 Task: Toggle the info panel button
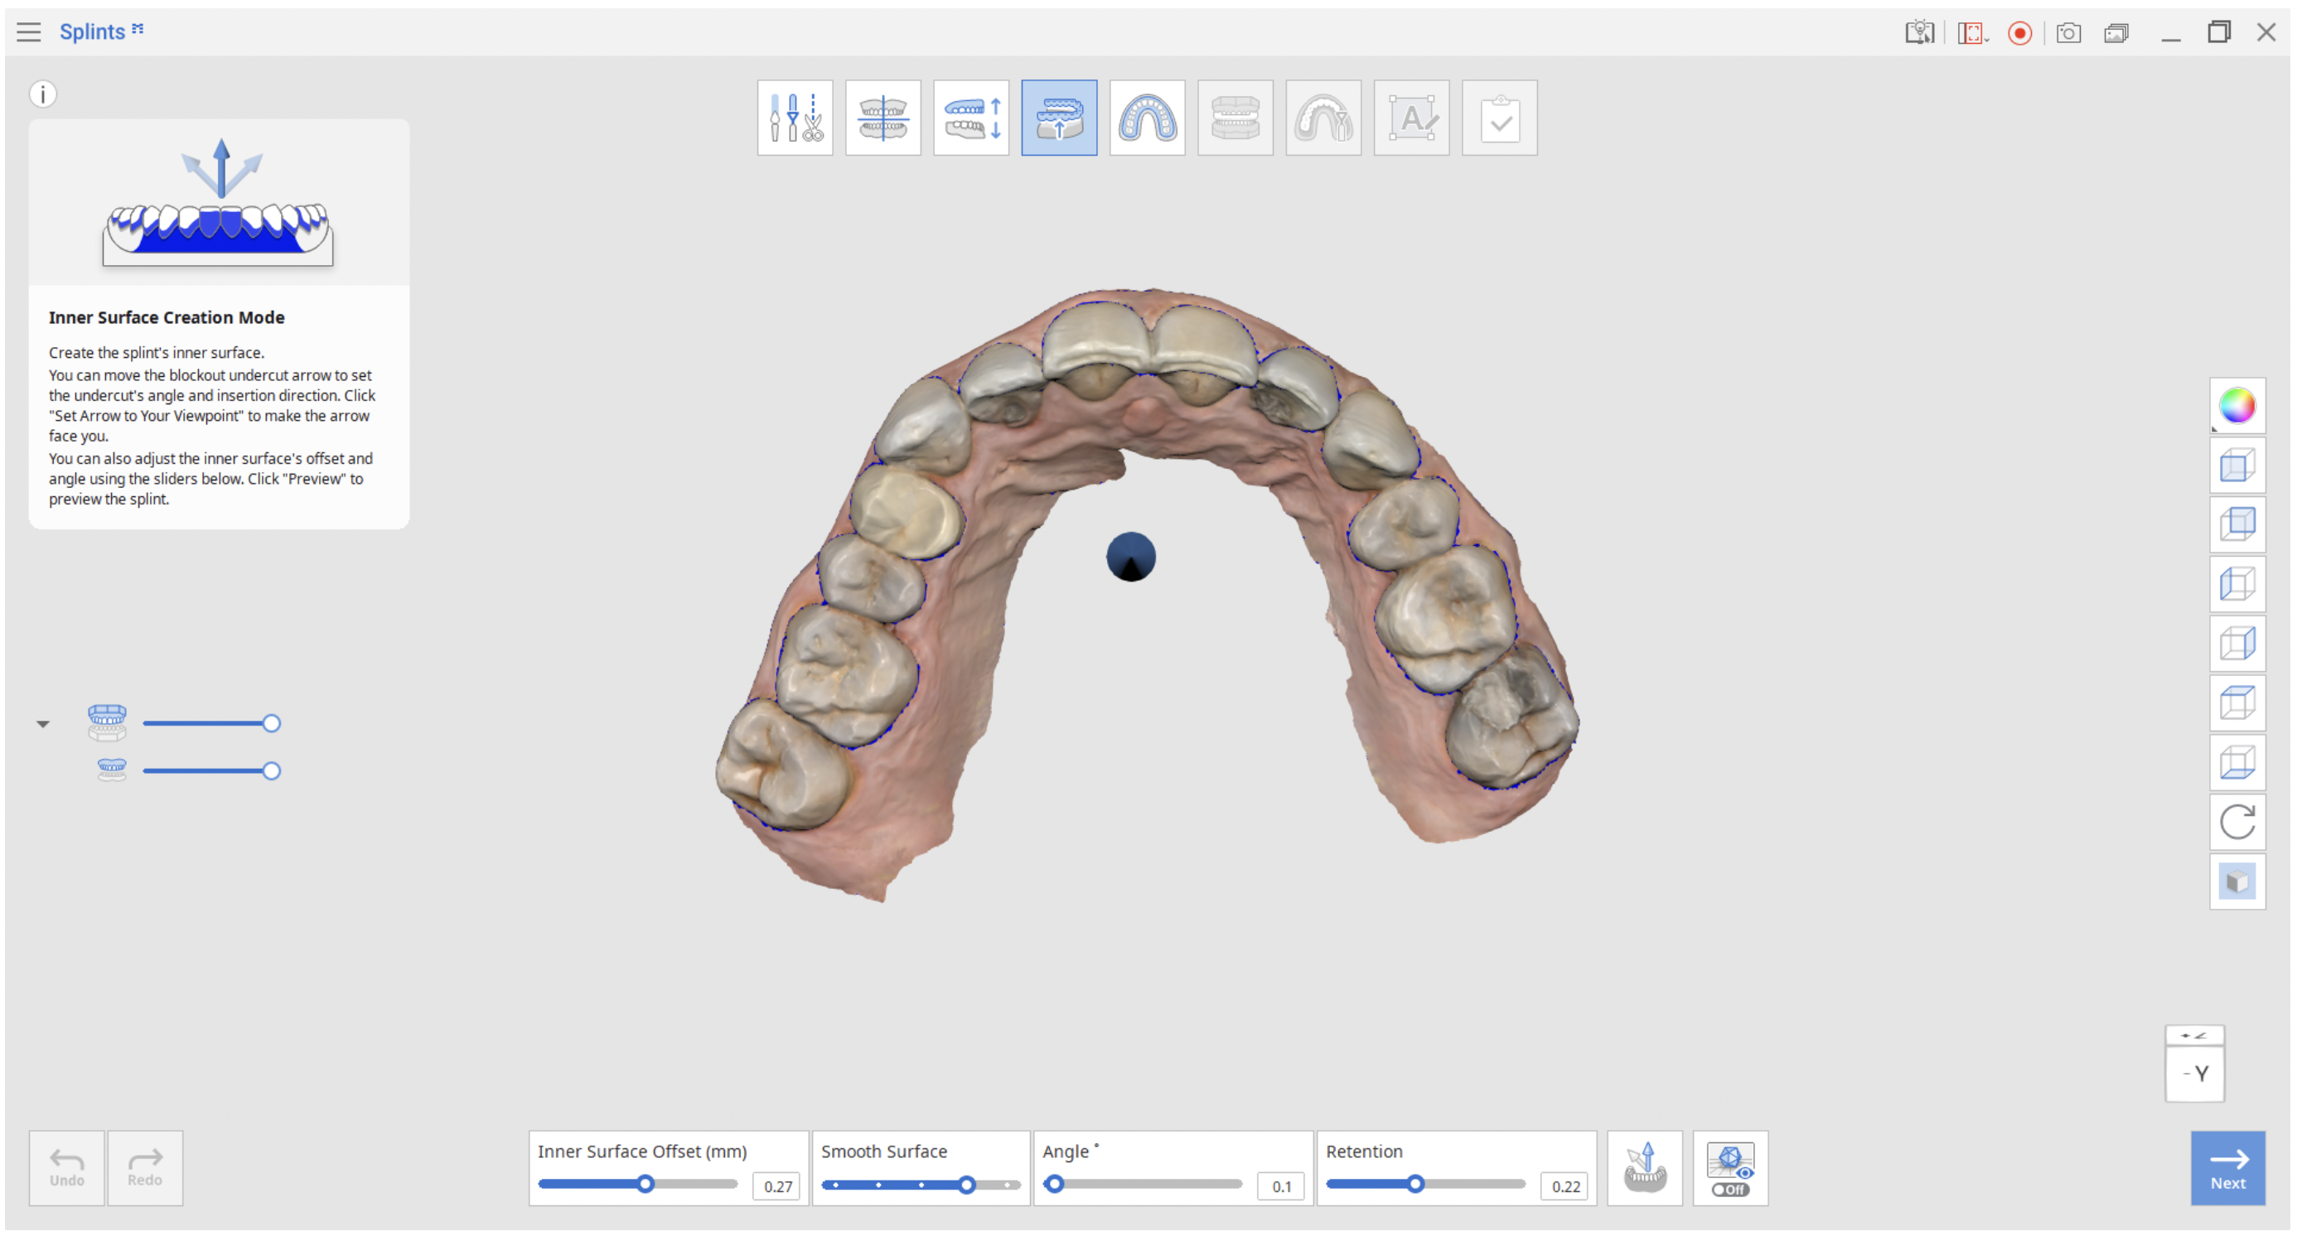pyautogui.click(x=43, y=94)
